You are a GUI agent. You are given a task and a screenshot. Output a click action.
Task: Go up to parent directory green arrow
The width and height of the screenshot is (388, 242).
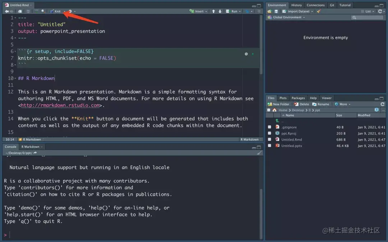[x=277, y=121]
